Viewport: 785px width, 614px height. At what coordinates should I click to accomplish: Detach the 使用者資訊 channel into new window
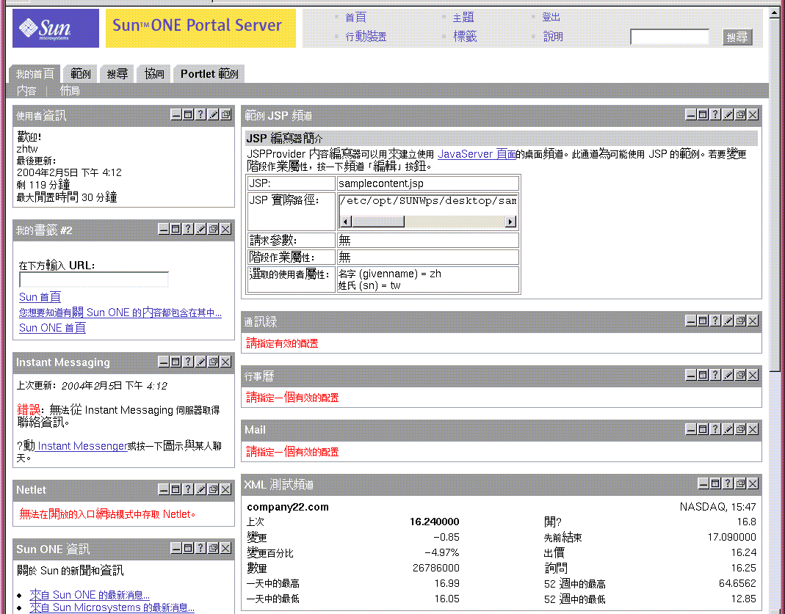225,115
